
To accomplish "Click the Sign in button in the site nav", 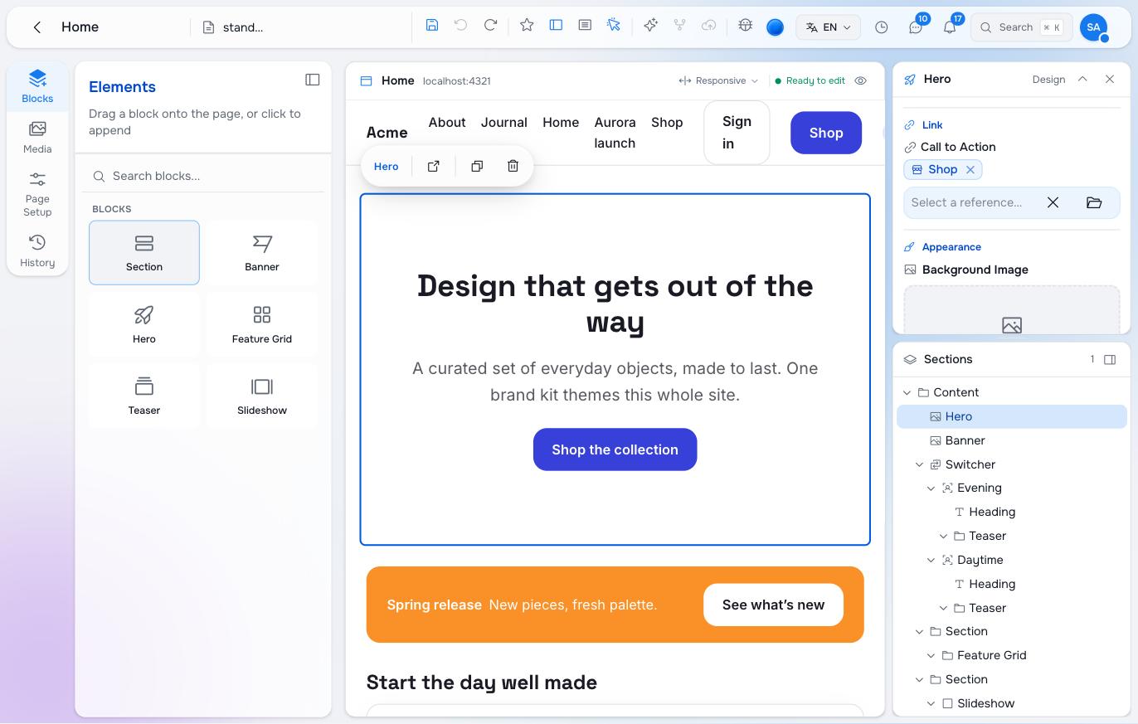I will (x=737, y=133).
